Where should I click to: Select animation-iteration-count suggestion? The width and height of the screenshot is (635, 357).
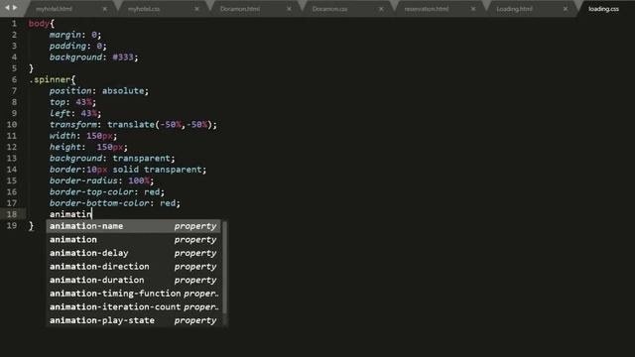[x=134, y=306]
